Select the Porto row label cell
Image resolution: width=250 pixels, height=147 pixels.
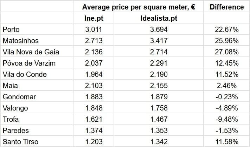[x=11, y=29]
